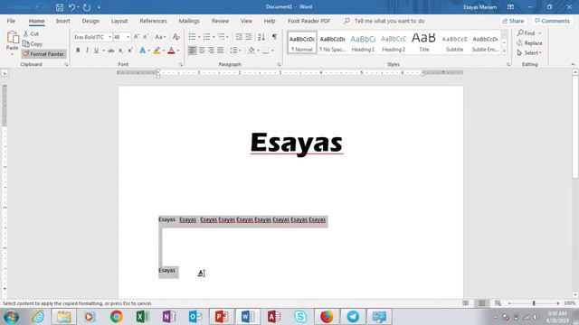Apply text highlight color

point(157,51)
